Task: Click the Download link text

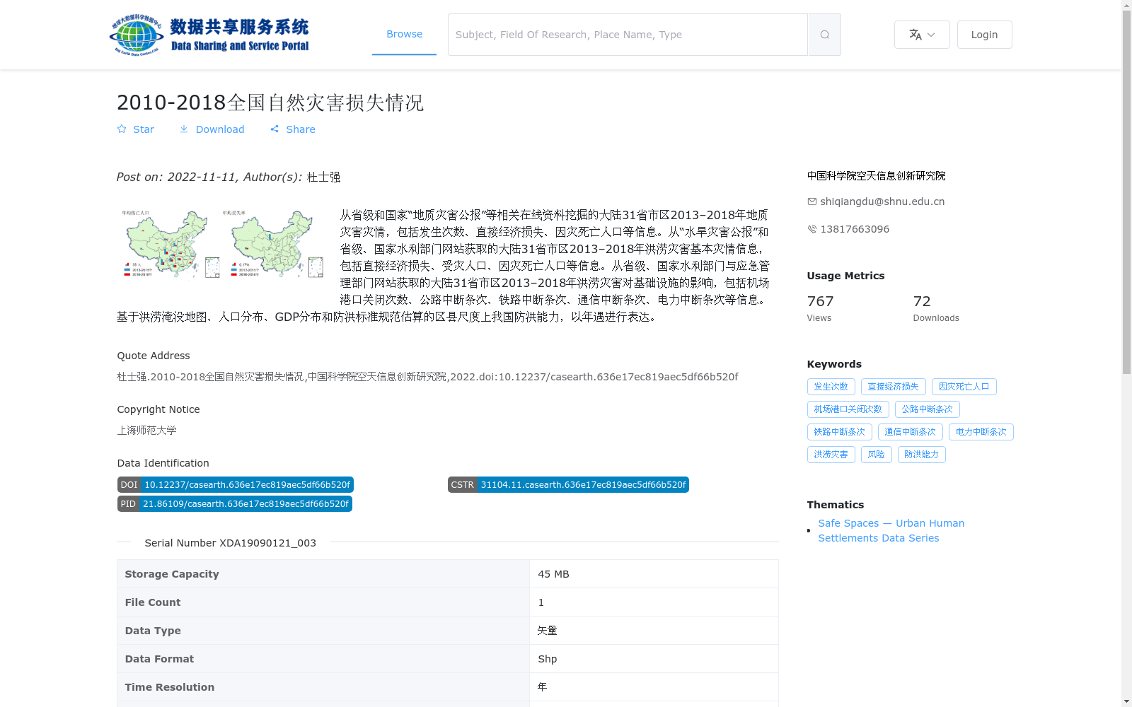Action: (220, 129)
